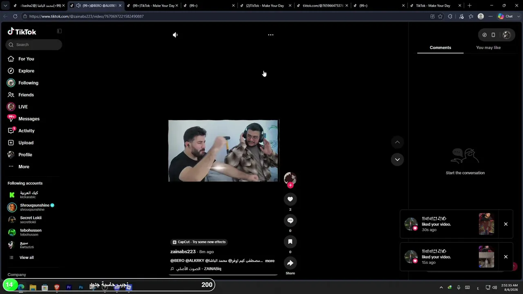
Task: Open the Upload page
Action: (26, 143)
